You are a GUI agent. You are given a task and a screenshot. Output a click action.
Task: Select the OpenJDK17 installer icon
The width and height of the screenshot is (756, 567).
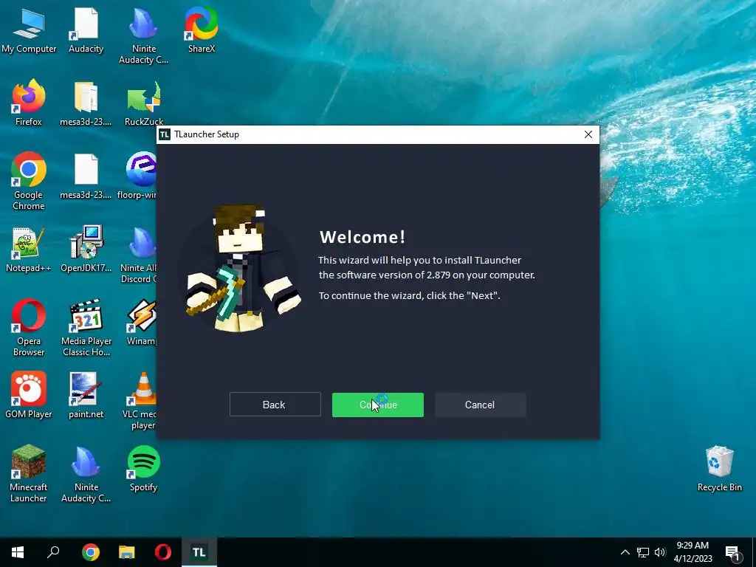pos(86,250)
